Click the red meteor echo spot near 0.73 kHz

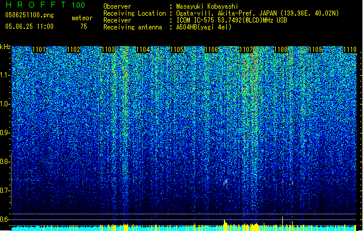point(225,182)
